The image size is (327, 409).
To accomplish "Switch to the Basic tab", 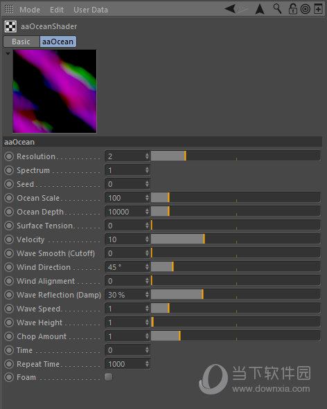I will coord(21,42).
